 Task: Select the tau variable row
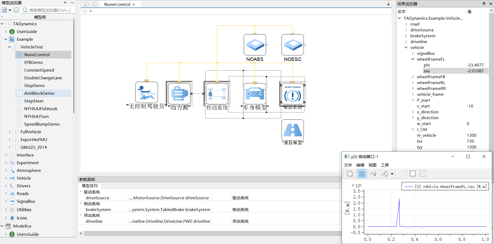tap(427, 71)
